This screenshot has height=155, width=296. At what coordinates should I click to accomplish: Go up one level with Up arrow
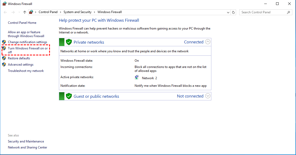[x=25, y=12]
